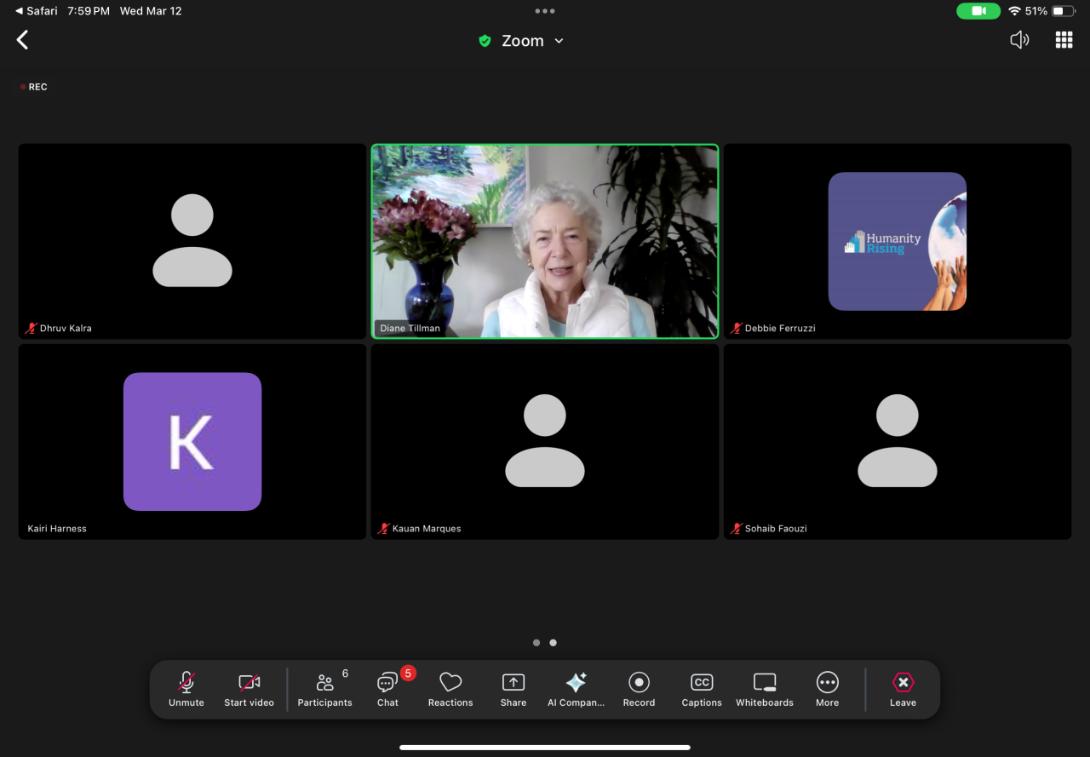This screenshot has height=757, width=1090.
Task: Open the More options menu
Action: (827, 688)
